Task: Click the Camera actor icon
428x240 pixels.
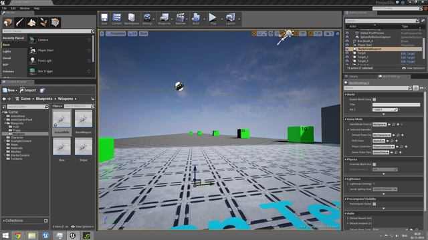Action: (x=33, y=40)
